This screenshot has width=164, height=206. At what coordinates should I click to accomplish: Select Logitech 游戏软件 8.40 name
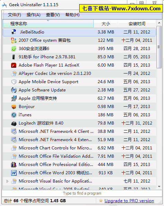click(x=41, y=123)
